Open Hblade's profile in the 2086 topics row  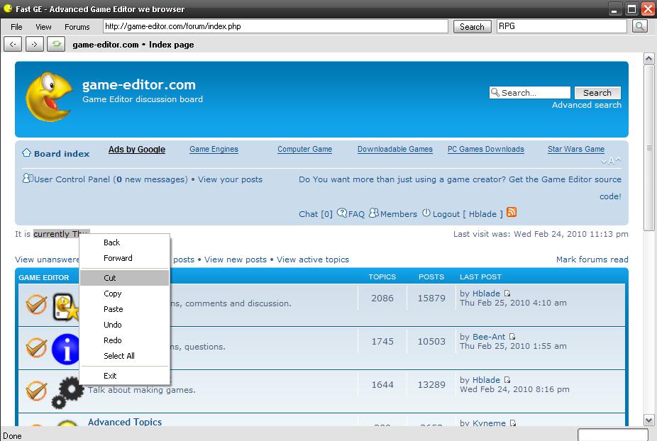pos(486,294)
